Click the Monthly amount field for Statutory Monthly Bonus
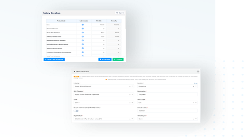This screenshot has height=137, width=244. 99,36
